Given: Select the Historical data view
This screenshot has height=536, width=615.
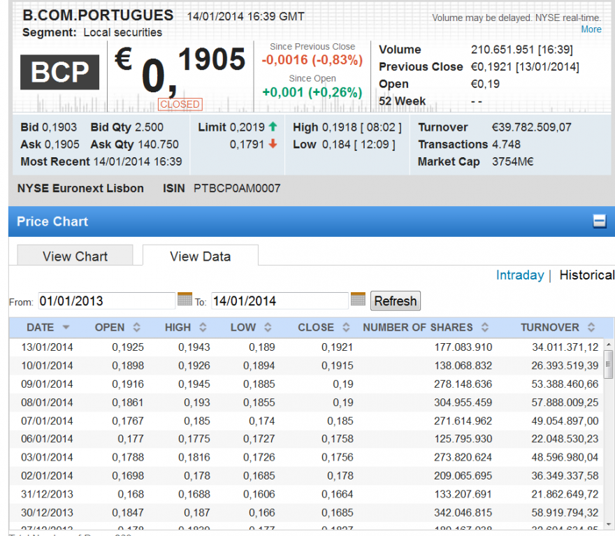Looking at the screenshot, I should click(587, 275).
